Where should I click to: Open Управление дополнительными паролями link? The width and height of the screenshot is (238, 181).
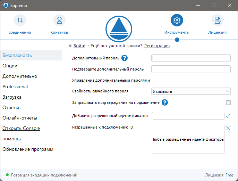pyautogui.click(x=111, y=80)
